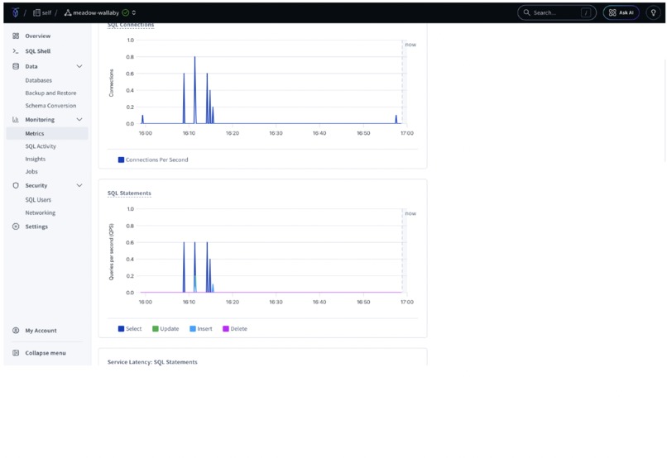667x458 pixels.
Task: Click the green cluster status check icon
Action: pyautogui.click(x=126, y=12)
